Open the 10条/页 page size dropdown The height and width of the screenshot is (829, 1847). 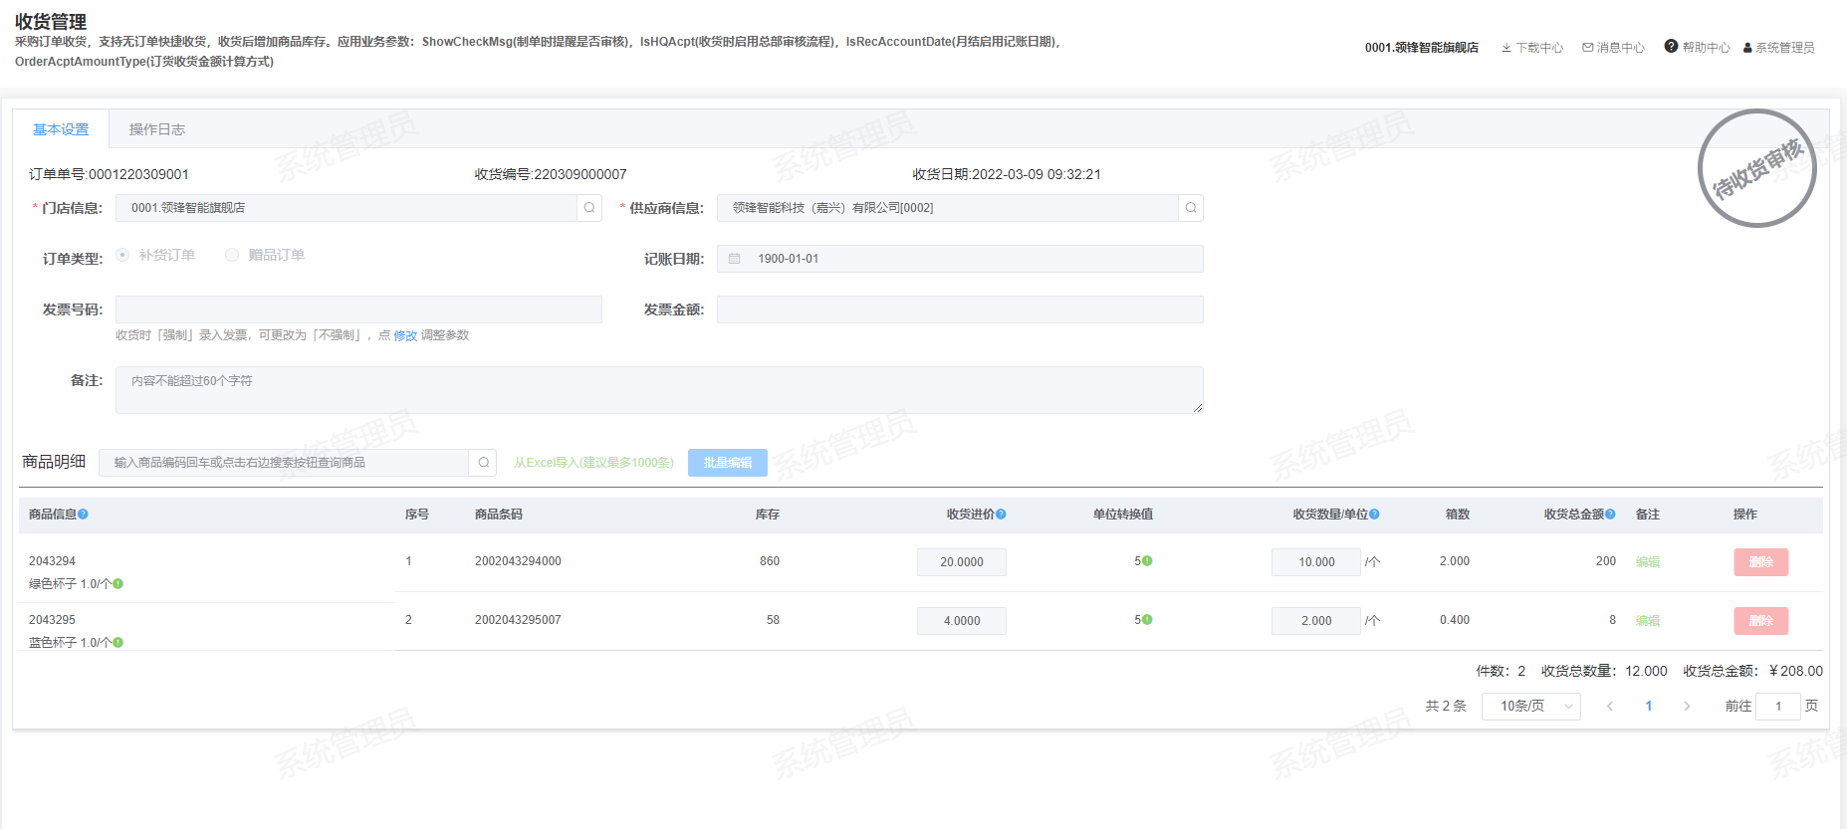tap(1531, 707)
